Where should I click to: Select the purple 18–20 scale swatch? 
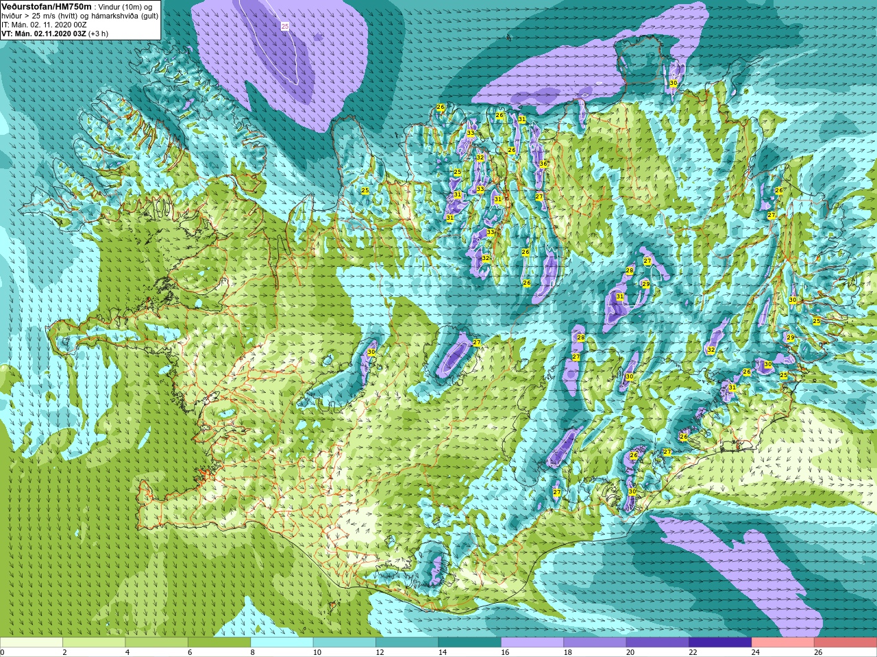[x=595, y=643]
